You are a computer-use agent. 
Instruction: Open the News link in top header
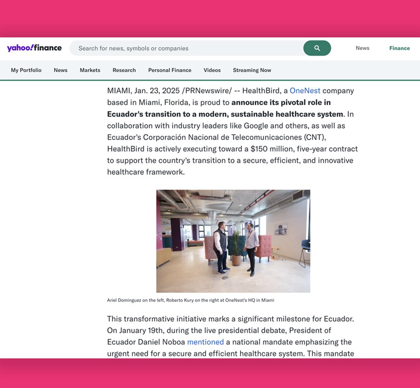[362, 48]
